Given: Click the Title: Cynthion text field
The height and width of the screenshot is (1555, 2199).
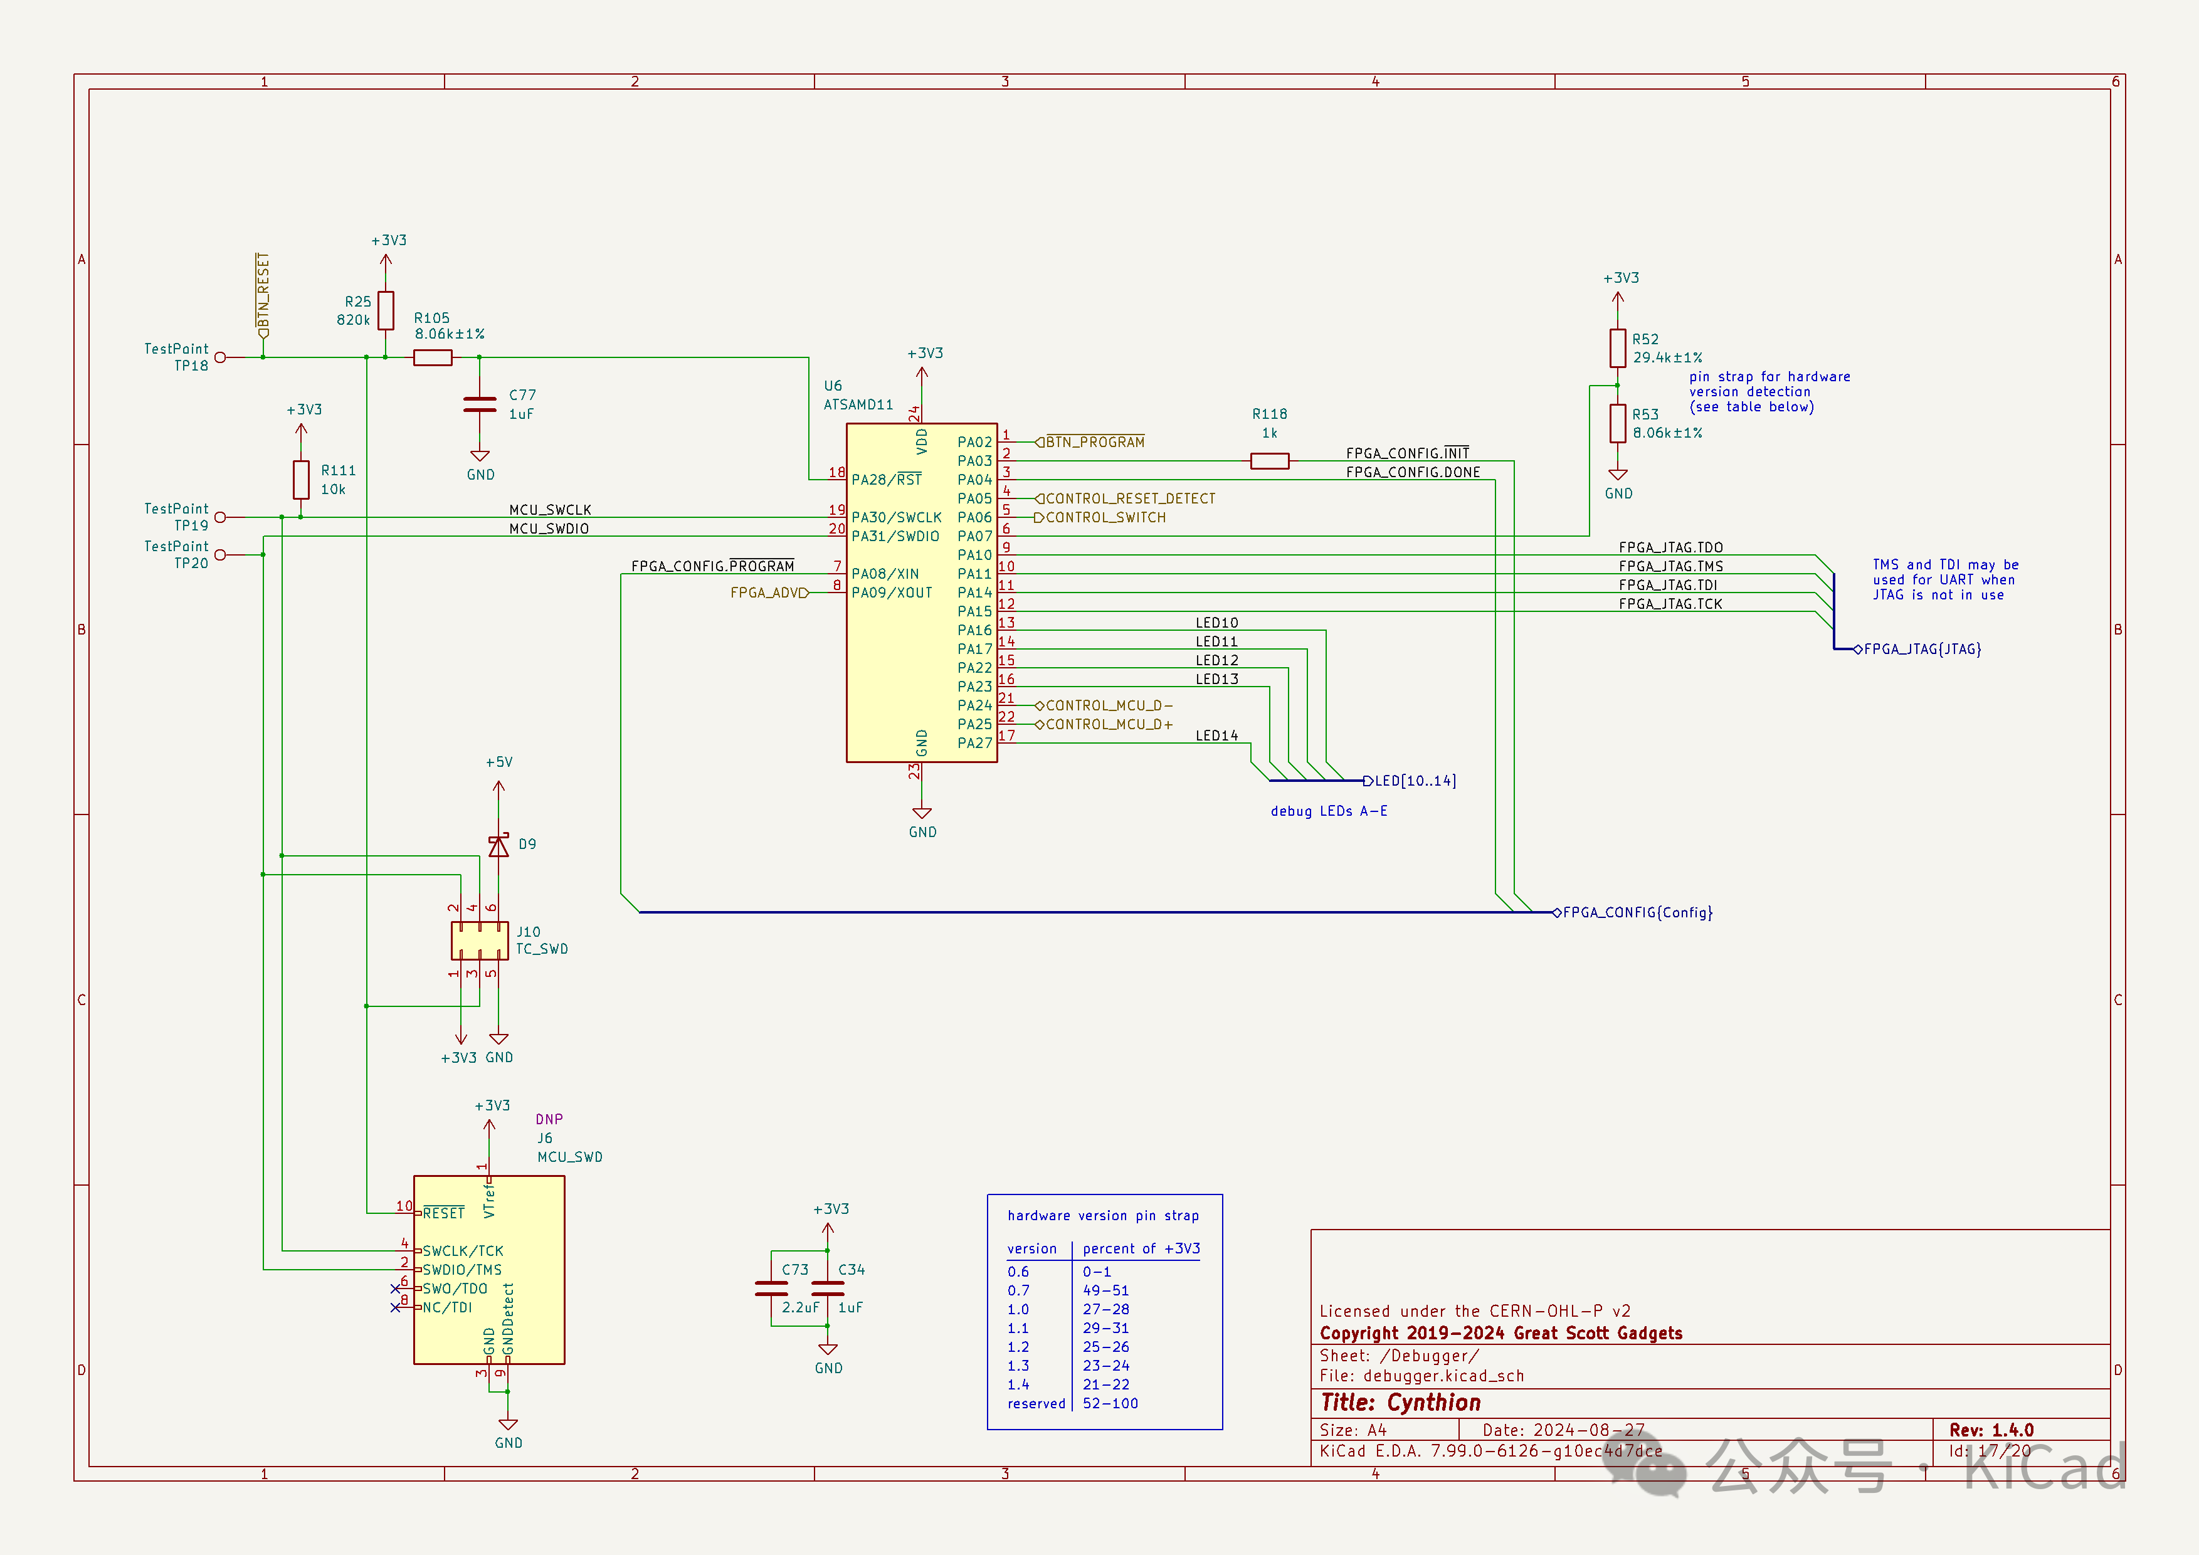Looking at the screenshot, I should tap(1400, 1403).
